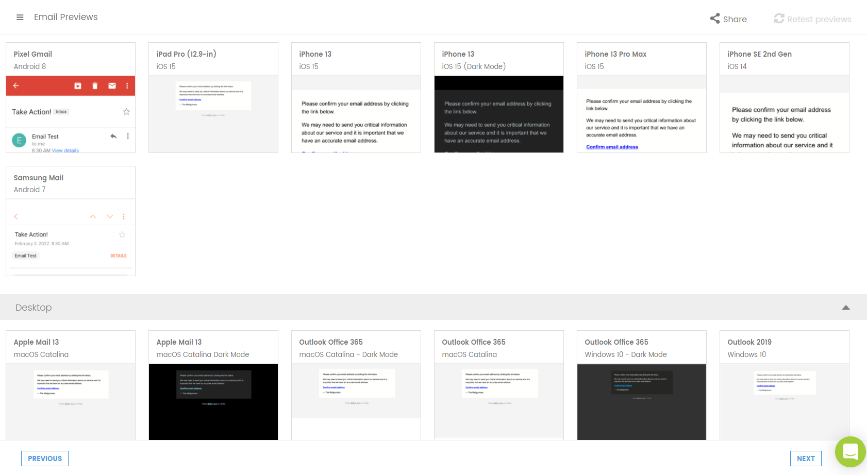The image size is (867, 475).
Task: Click the 'iOS 15 (Dark Mode)' subtitle
Action: click(474, 66)
